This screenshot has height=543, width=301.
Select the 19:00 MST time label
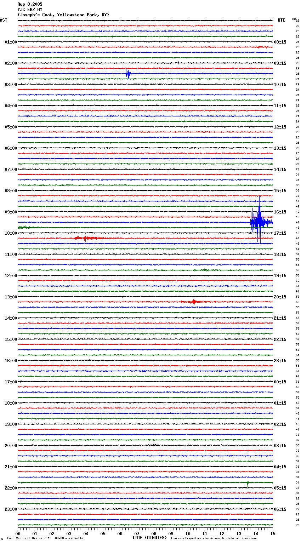[x=11, y=424]
